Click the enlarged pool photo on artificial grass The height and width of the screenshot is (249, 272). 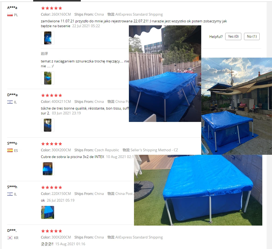(x=198, y=190)
